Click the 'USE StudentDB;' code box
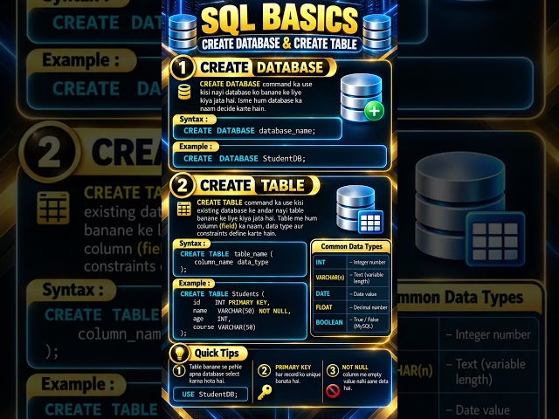 (x=210, y=395)
